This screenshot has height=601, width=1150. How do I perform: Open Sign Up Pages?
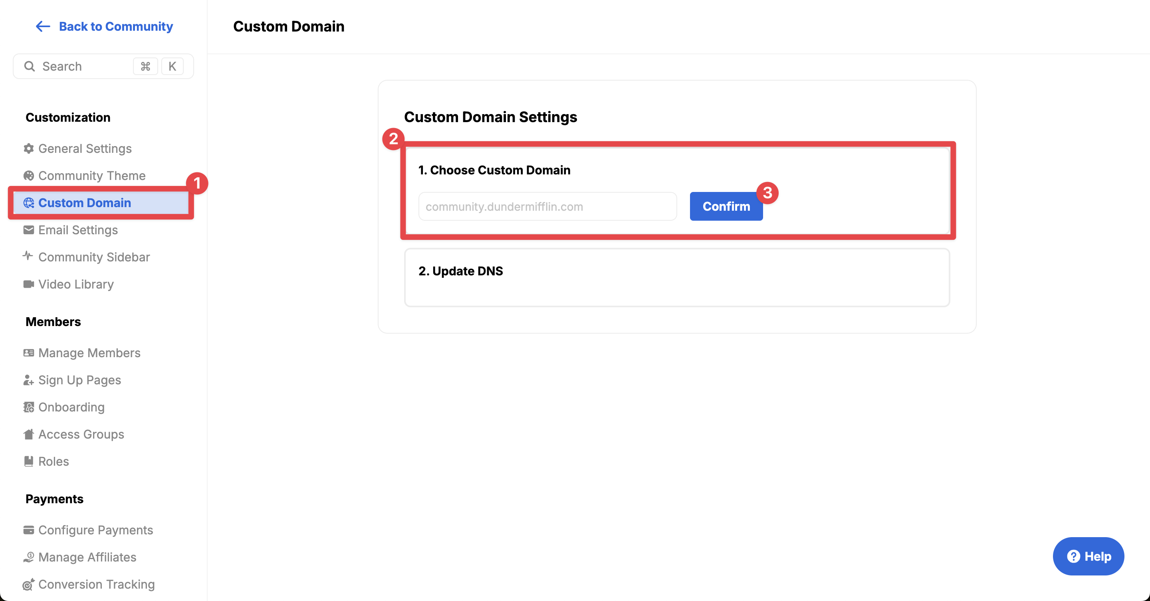point(79,380)
